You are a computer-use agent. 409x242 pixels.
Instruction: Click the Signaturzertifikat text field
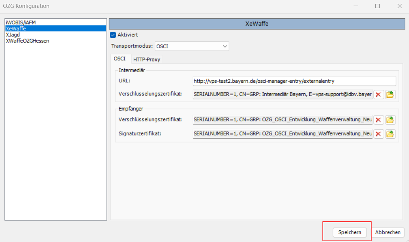[282, 134]
